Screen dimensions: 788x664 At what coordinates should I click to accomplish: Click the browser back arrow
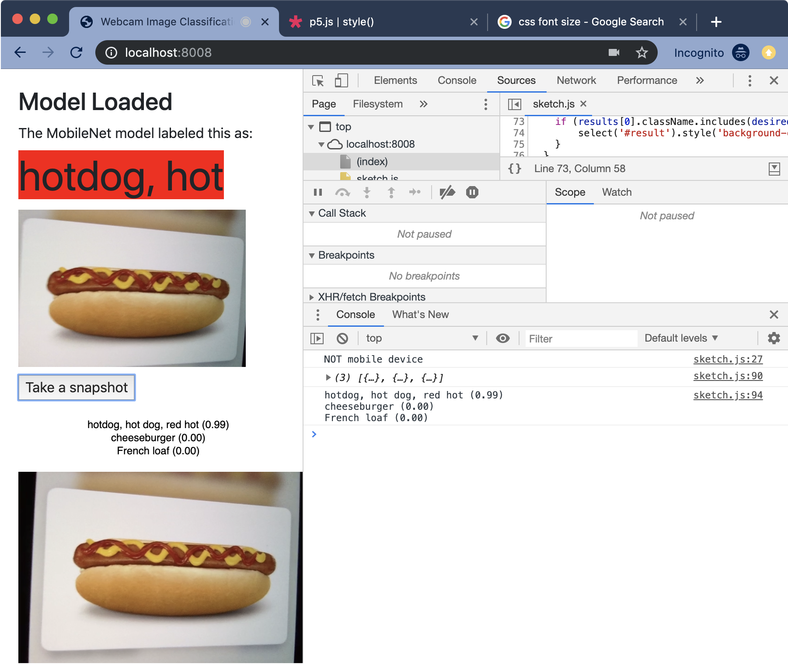click(x=20, y=52)
